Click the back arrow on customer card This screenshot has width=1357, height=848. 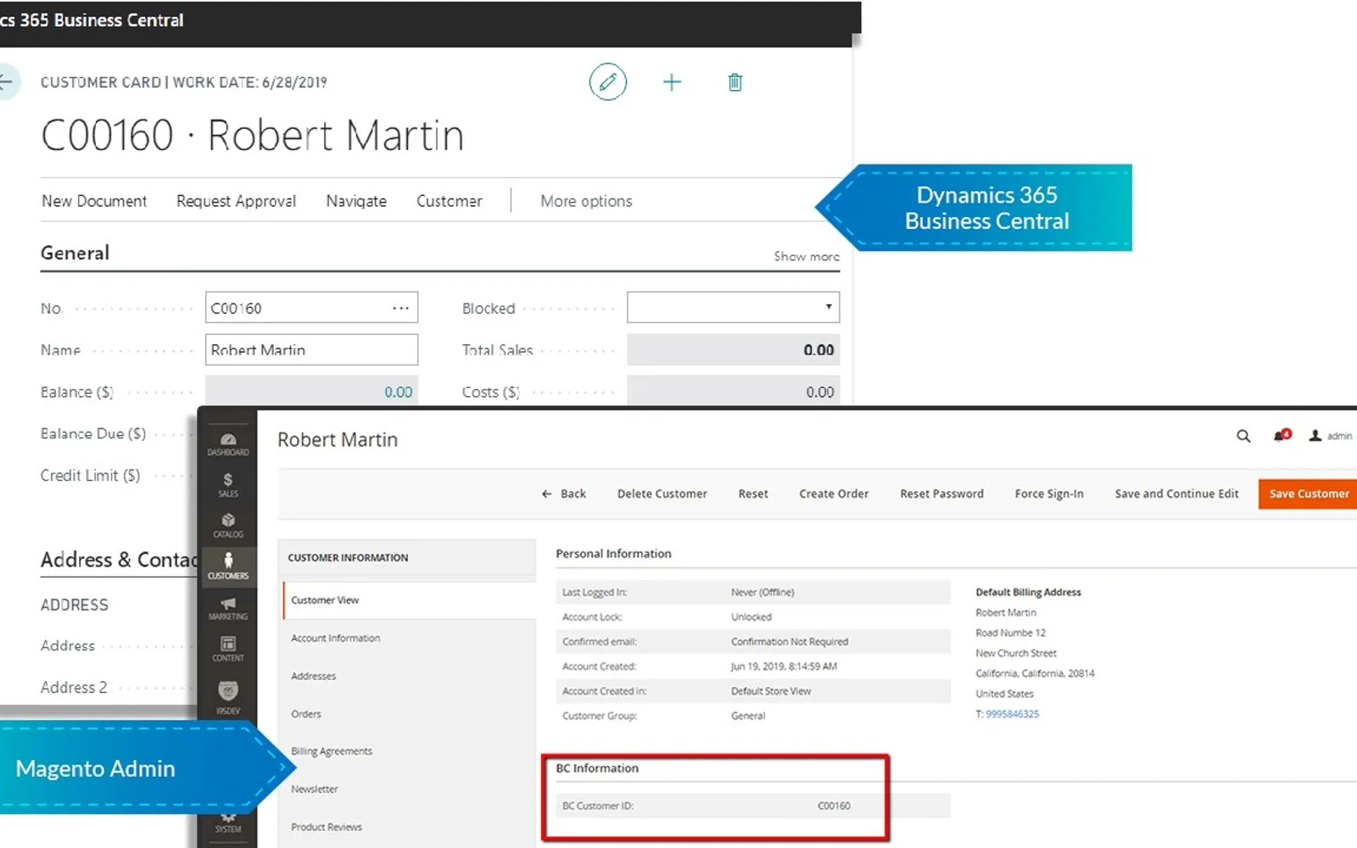(x=7, y=82)
